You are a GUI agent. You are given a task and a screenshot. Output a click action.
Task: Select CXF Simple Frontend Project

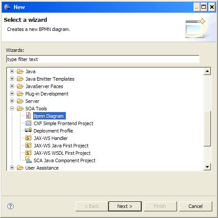tap(63, 123)
